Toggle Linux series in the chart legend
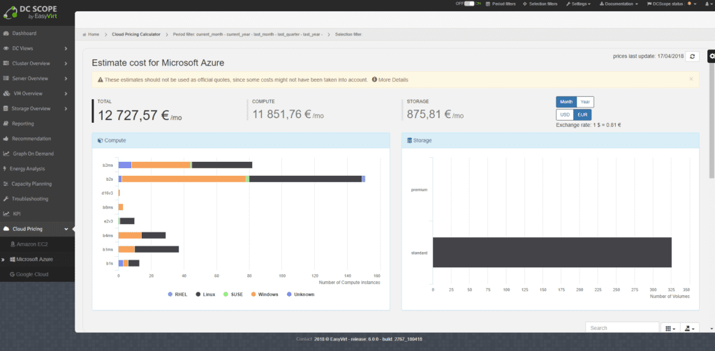This screenshot has width=715, height=351. (x=205, y=294)
